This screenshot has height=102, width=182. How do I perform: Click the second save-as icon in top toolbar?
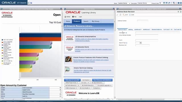point(167,3)
